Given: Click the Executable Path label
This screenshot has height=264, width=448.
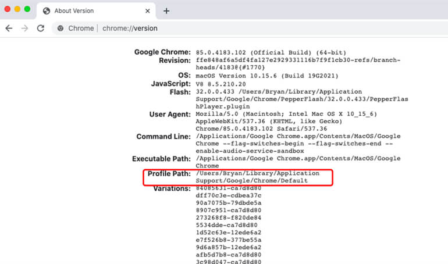Looking at the screenshot, I should pyautogui.click(x=161, y=159).
